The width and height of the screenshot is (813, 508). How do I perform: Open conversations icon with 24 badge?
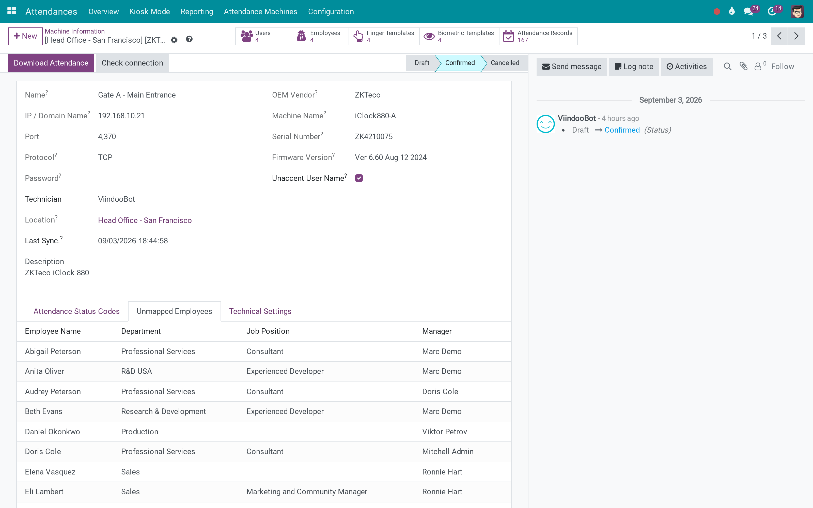(x=748, y=11)
